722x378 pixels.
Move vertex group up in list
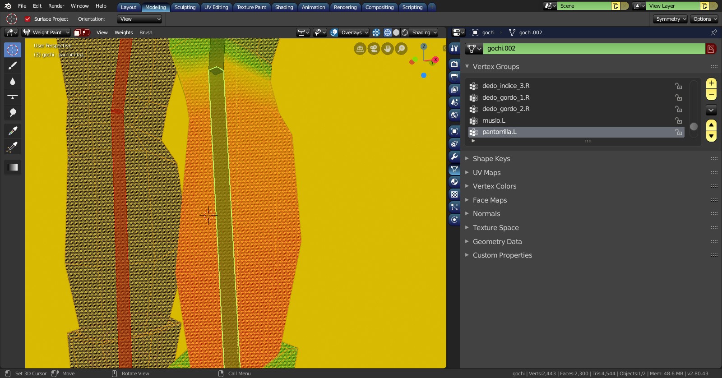(711, 125)
